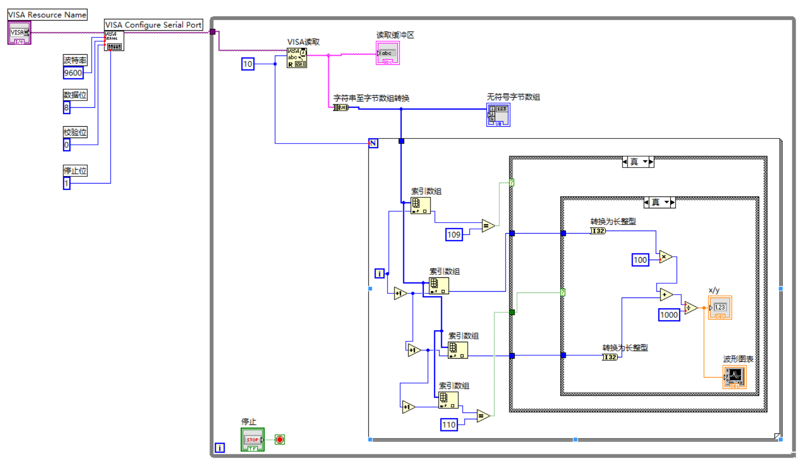The width and height of the screenshot is (806, 468).
Task: Click the equal comparison node for 110
Action: click(x=483, y=416)
